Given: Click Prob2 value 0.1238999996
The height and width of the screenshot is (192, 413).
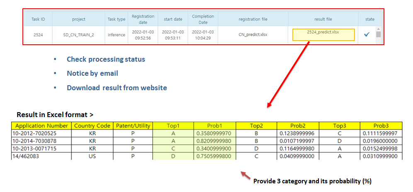Looking at the screenshot, I should pyautogui.click(x=298, y=133).
